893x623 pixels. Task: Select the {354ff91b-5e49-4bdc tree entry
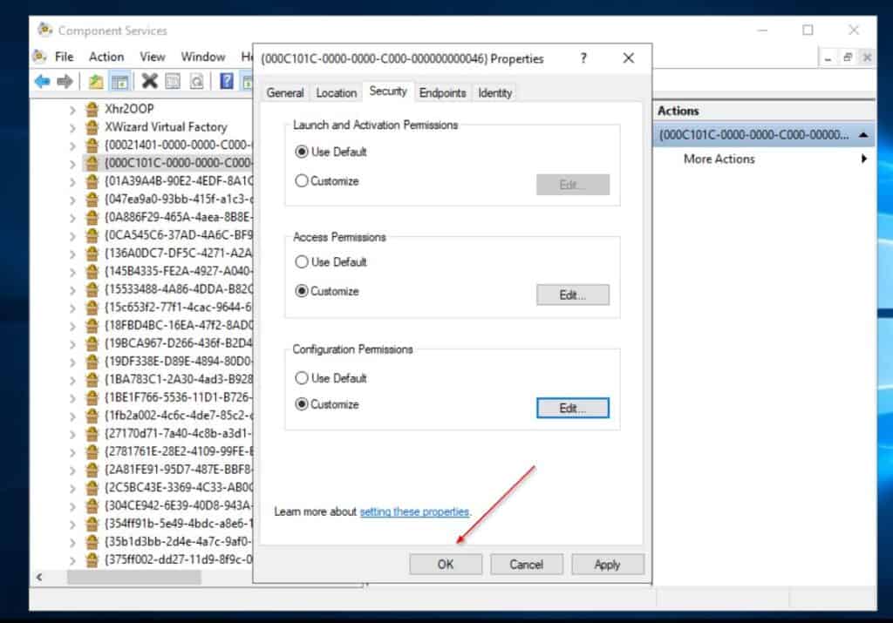[x=178, y=524]
